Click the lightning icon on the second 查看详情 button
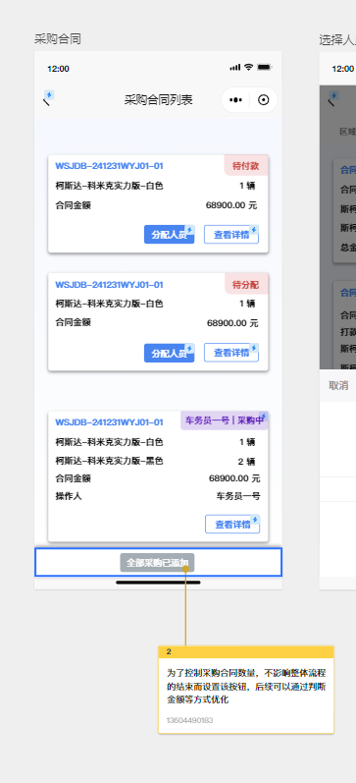The image size is (356, 783). [x=254, y=348]
